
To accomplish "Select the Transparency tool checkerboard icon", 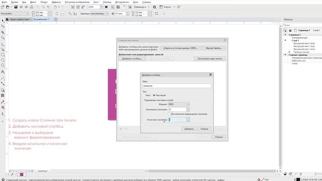I will (3, 96).
